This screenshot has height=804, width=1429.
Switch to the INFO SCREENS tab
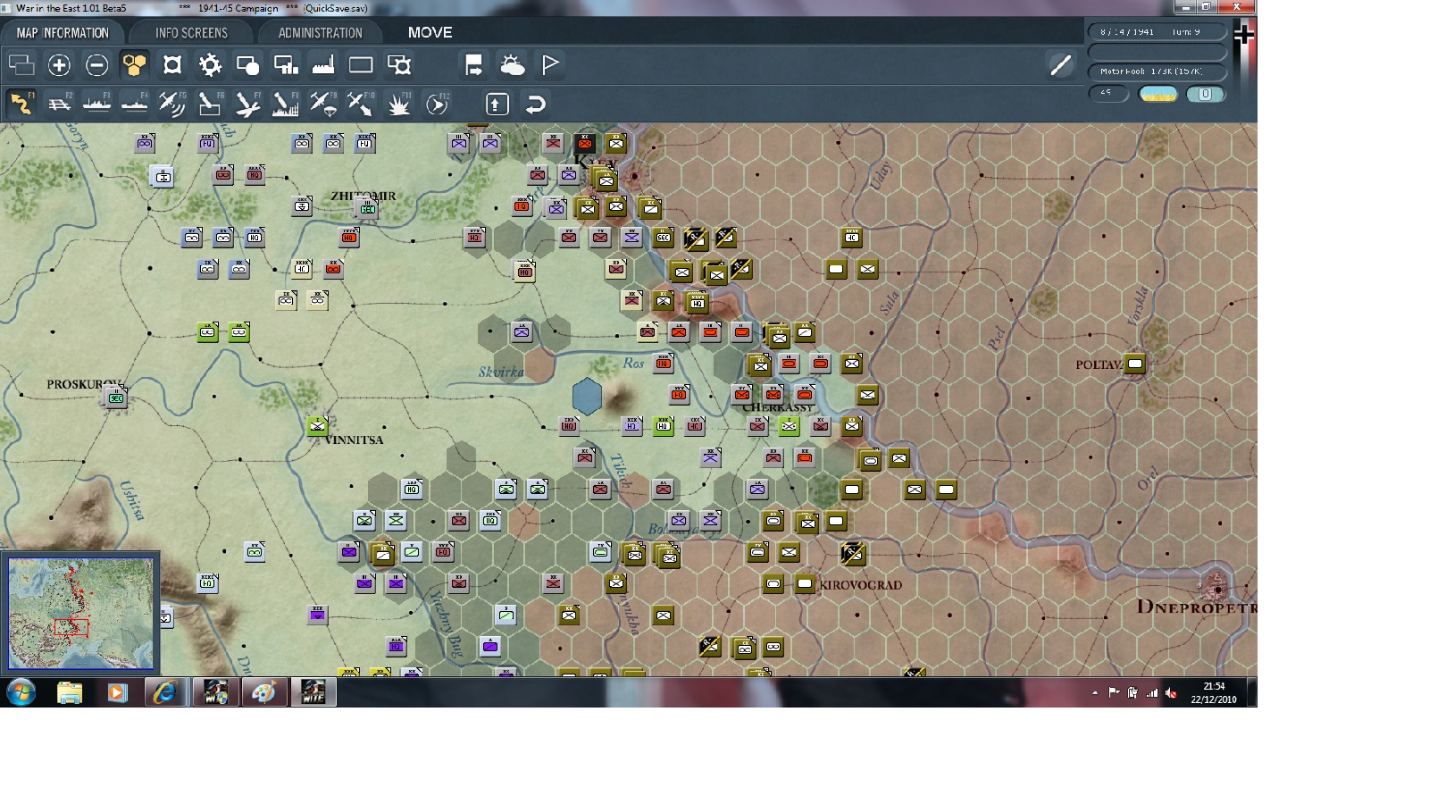[191, 33]
